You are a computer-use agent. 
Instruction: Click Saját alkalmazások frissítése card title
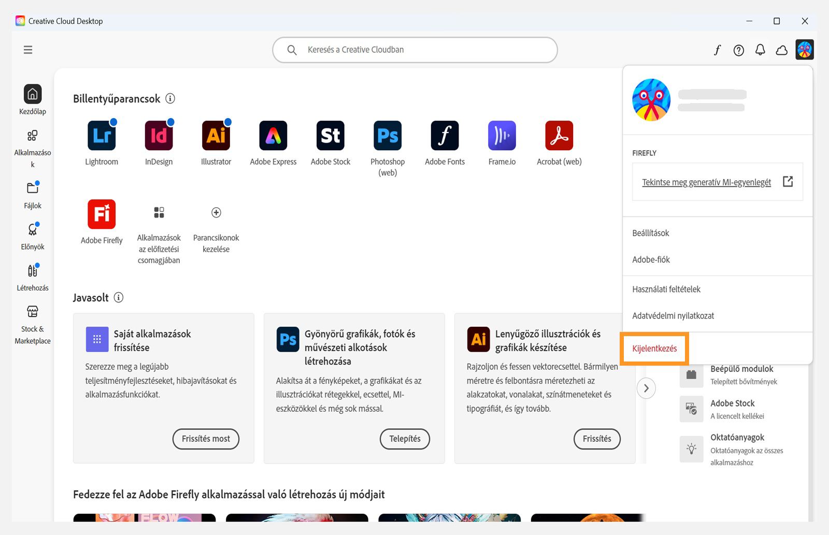tap(152, 341)
